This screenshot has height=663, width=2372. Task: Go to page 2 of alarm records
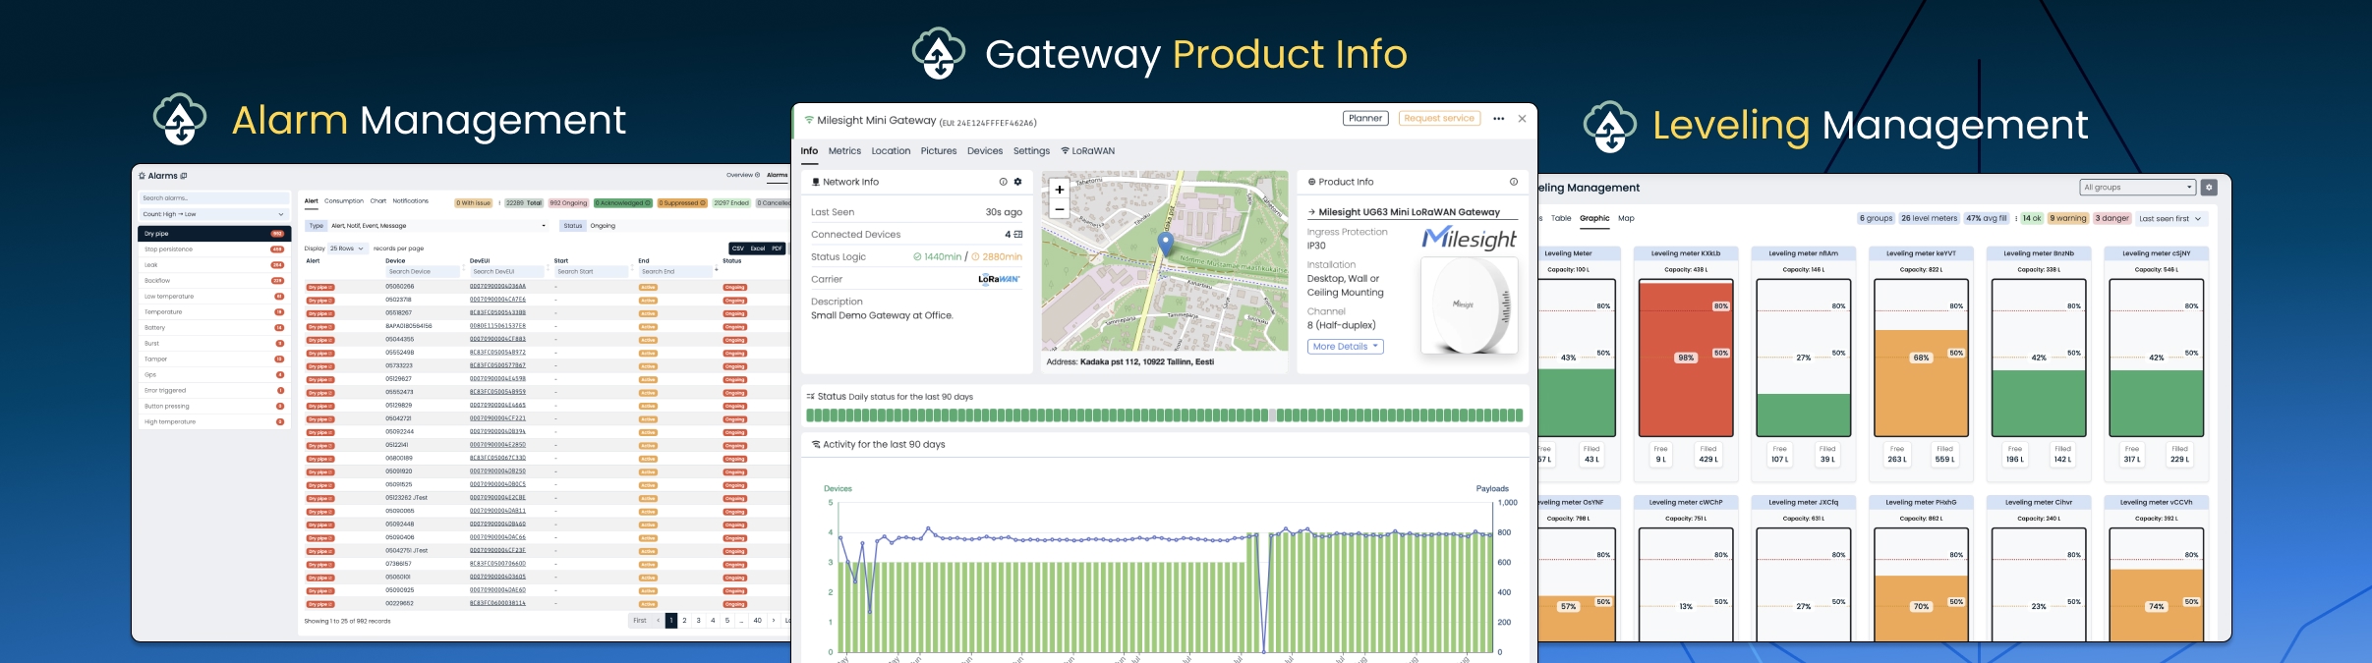(684, 621)
